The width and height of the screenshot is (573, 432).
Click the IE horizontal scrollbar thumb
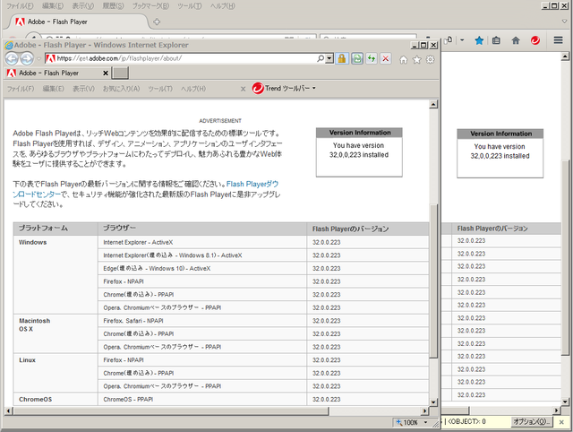tap(171, 411)
